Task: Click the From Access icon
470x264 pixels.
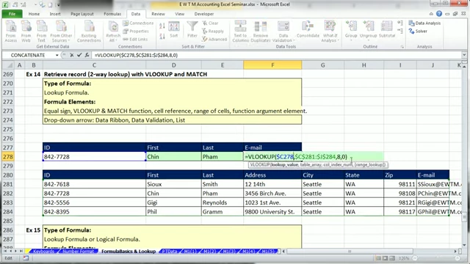Action: click(11, 32)
